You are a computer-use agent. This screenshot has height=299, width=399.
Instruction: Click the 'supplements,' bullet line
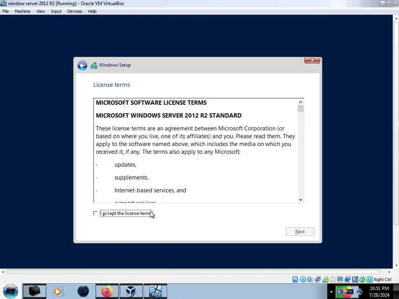pos(131,178)
